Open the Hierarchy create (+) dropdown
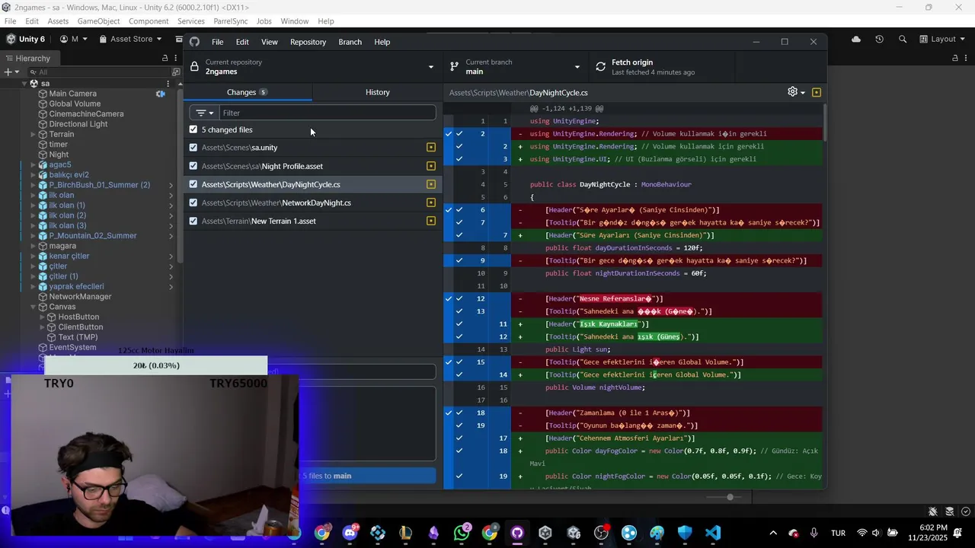Image resolution: width=975 pixels, height=548 pixels. (x=10, y=72)
